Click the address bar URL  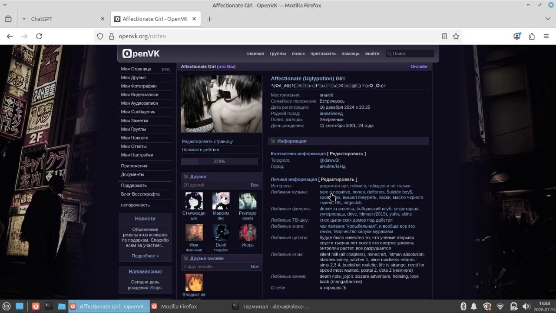142,37
